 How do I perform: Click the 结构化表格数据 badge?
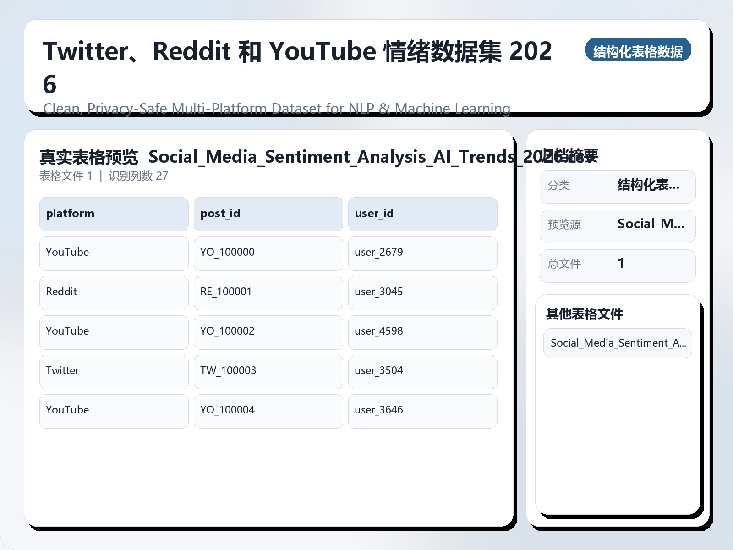click(x=639, y=50)
